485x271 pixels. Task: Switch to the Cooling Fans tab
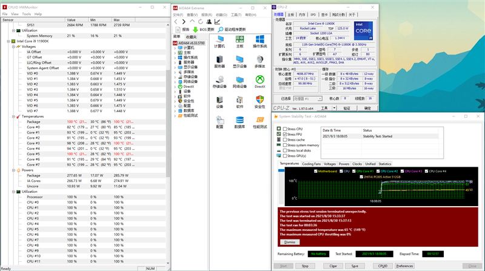[311, 164]
